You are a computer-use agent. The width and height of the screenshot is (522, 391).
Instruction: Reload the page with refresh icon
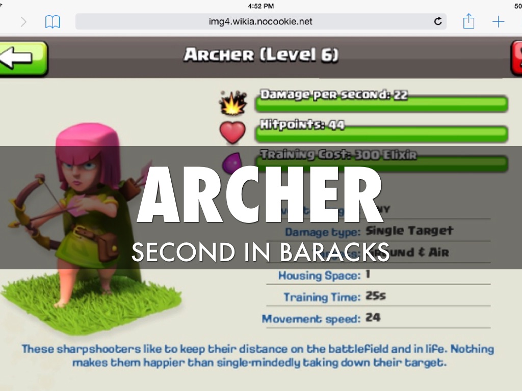point(438,21)
